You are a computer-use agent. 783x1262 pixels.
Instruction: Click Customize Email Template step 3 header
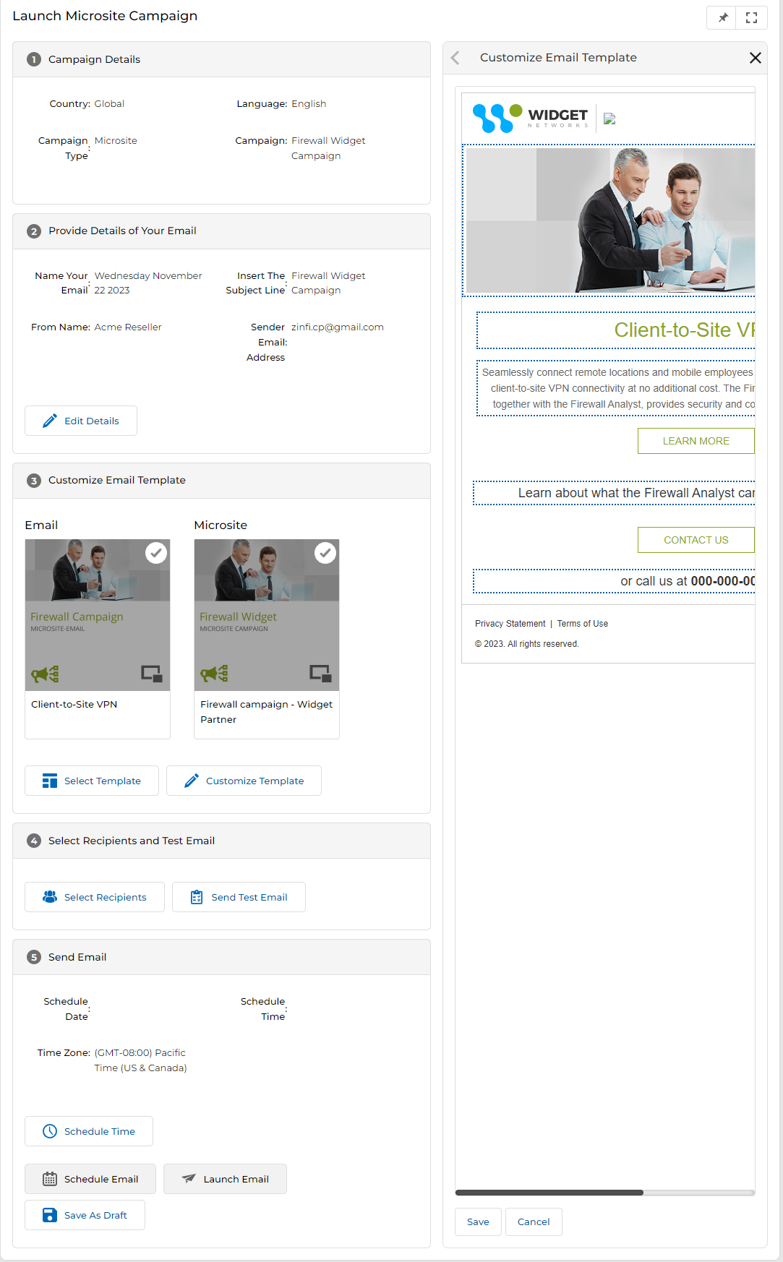click(221, 481)
